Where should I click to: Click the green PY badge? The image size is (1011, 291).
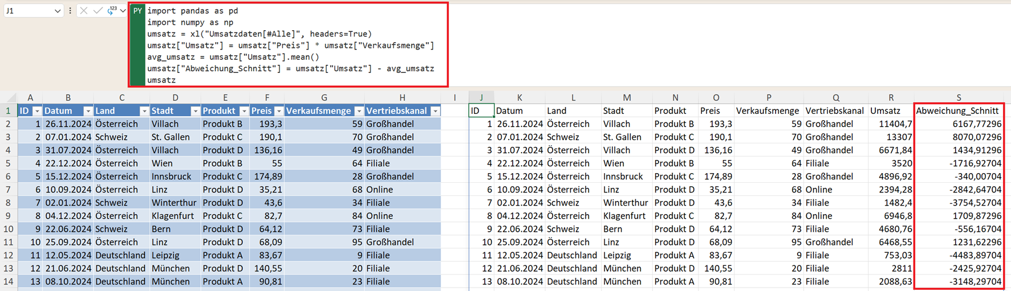click(x=137, y=11)
